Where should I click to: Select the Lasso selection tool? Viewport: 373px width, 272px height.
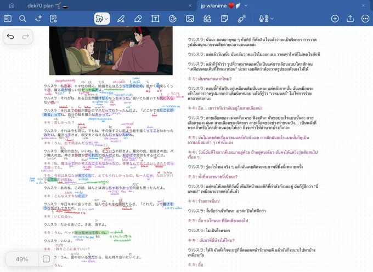click(x=99, y=19)
